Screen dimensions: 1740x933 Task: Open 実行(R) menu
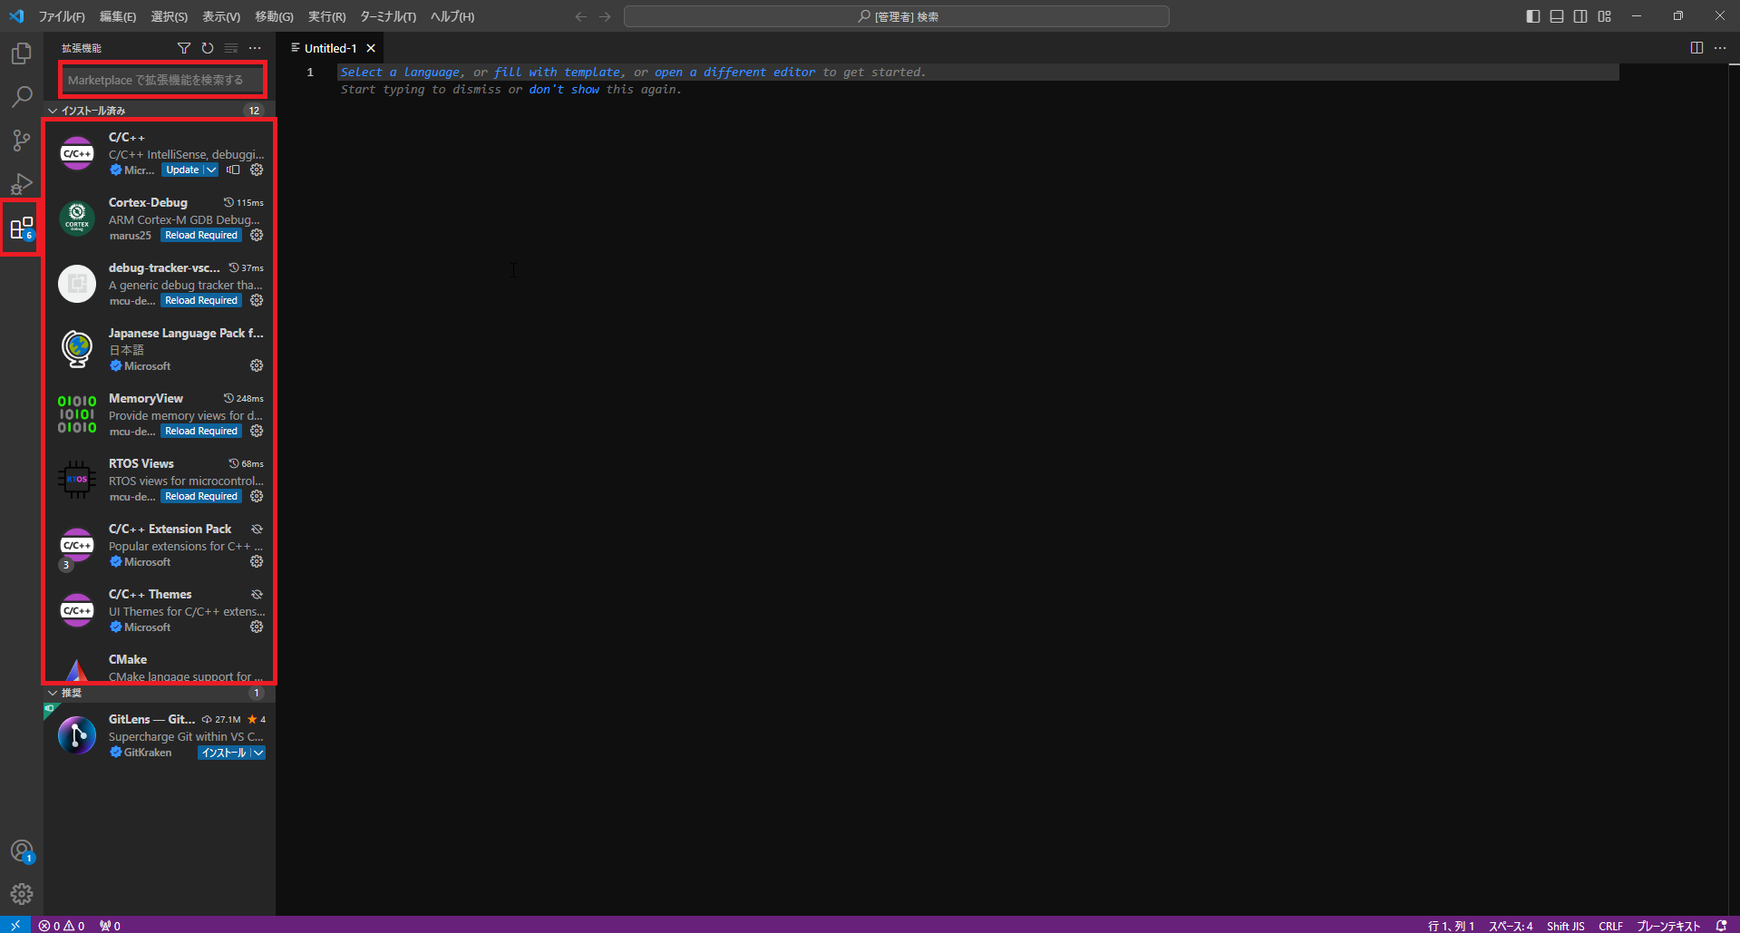pyautogui.click(x=326, y=16)
